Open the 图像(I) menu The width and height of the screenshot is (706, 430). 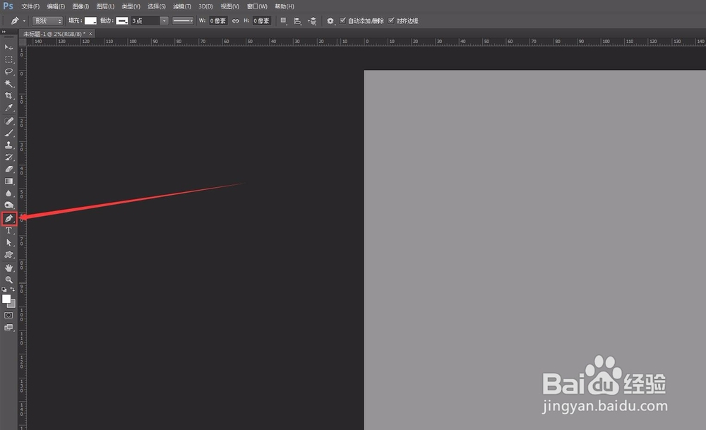coord(80,6)
